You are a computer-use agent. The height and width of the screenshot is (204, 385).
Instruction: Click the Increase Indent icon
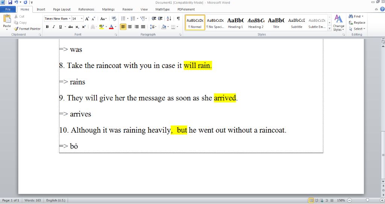pyautogui.click(x=160, y=19)
